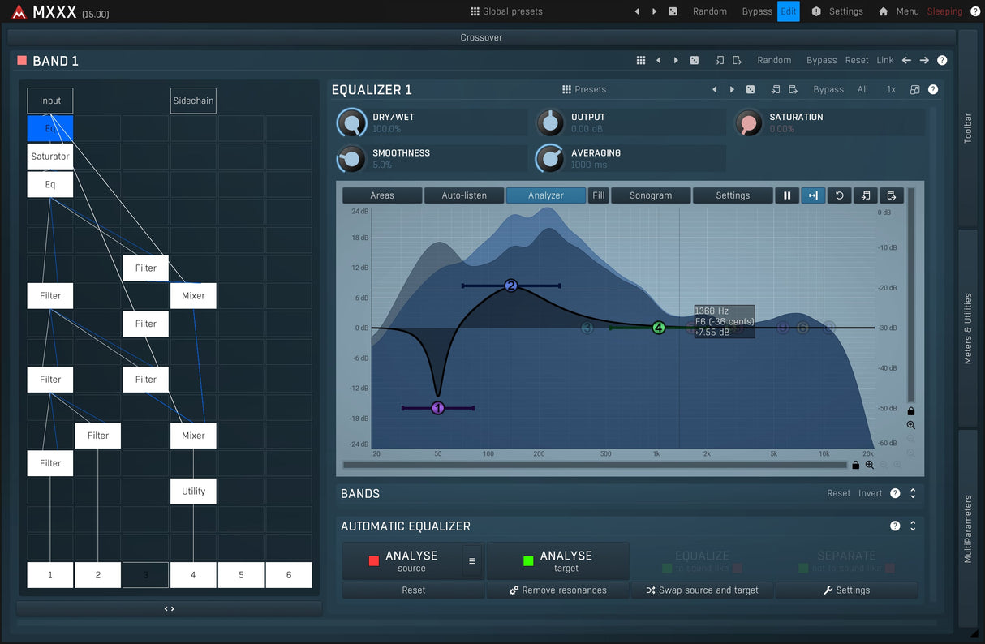Collapse the Automatic Equalizer section
Screen dimensions: 985x644
pos(913,526)
